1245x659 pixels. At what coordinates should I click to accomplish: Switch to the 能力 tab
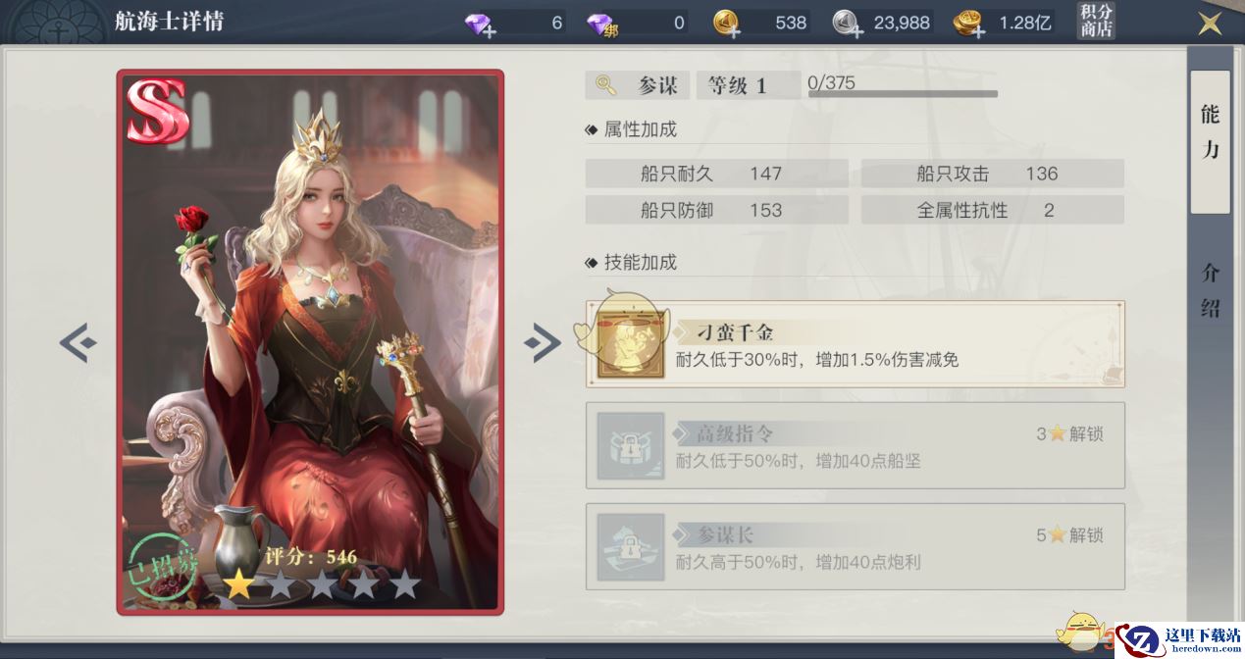pos(1210,131)
